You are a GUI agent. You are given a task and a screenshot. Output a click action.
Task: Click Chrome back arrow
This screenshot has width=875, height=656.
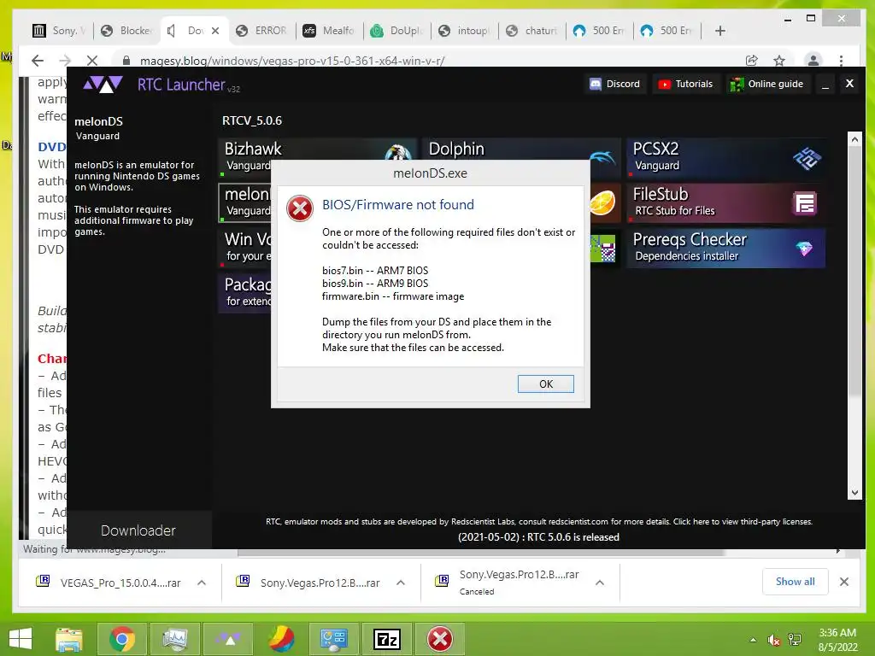coord(38,61)
